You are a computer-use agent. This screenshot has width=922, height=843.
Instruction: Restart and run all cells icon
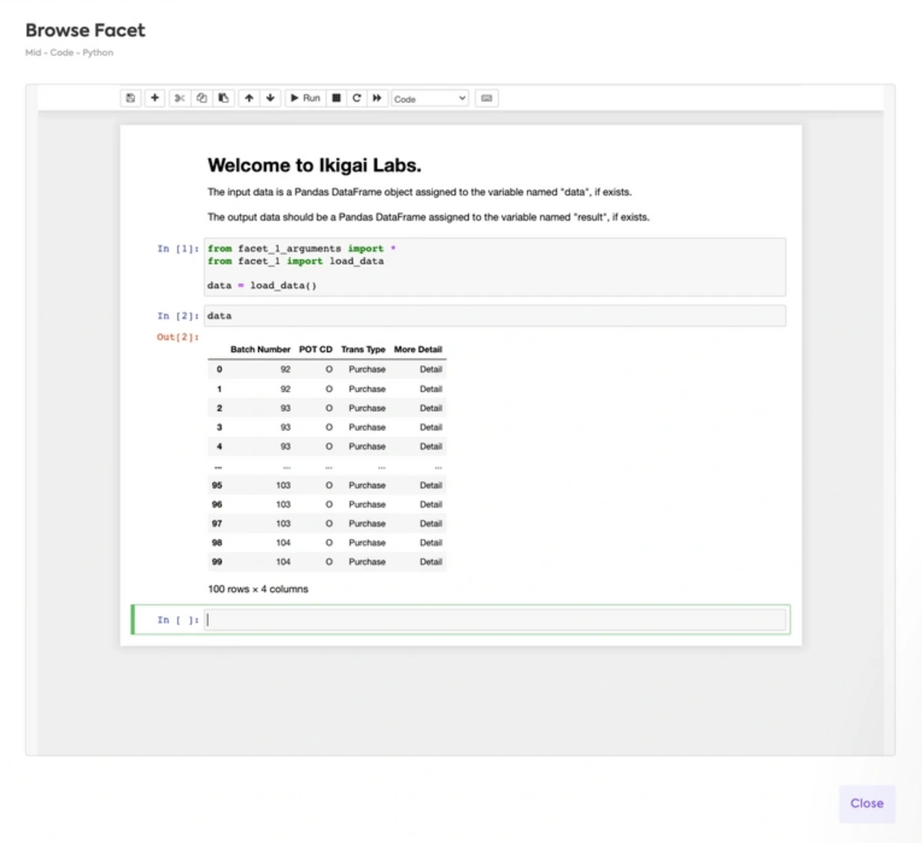[x=377, y=98]
